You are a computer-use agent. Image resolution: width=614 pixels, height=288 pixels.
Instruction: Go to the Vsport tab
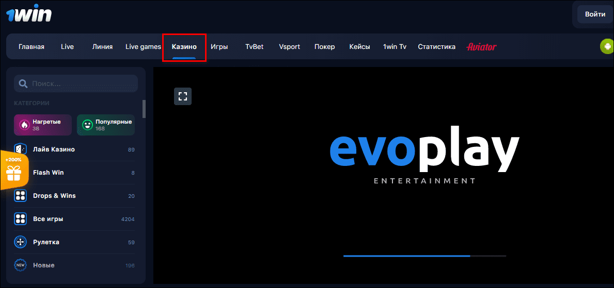pyautogui.click(x=290, y=47)
